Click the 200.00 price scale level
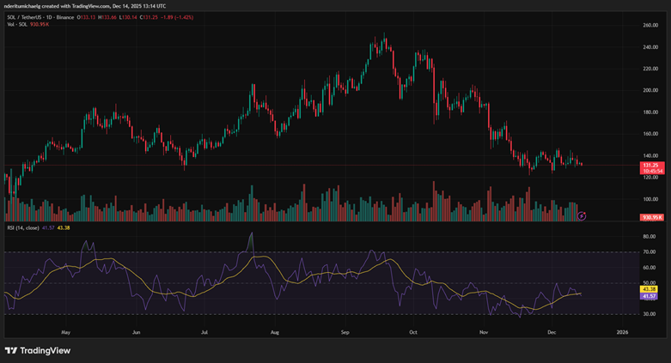Viewport: 671px width, 363px height. (x=650, y=90)
